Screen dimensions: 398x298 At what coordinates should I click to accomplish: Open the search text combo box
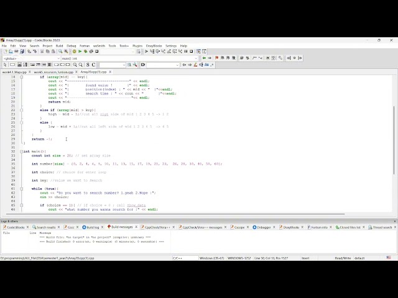[x=112, y=65]
